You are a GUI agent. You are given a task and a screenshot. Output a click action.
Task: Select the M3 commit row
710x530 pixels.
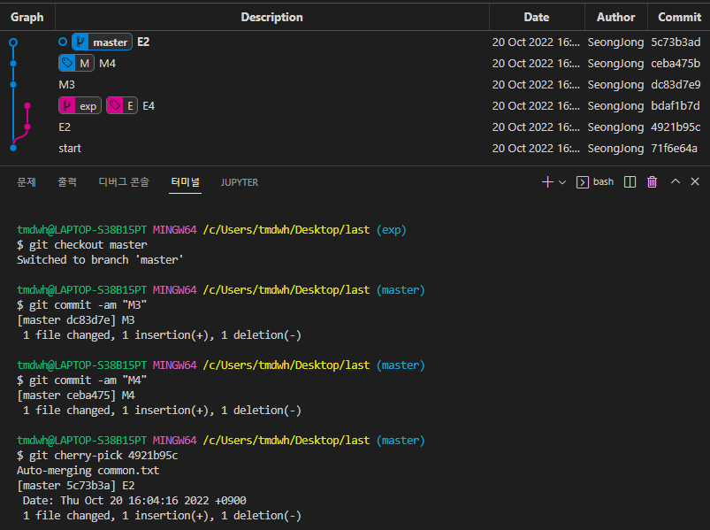coord(355,85)
